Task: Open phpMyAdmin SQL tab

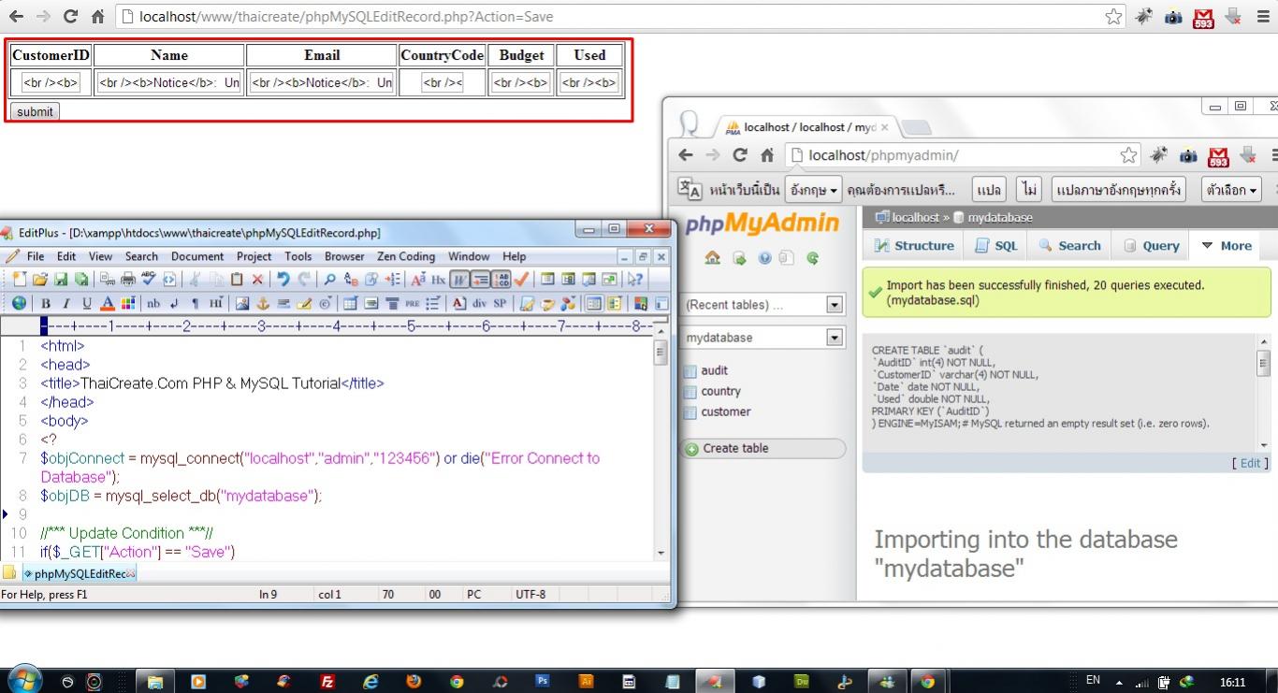Action: tap(995, 245)
